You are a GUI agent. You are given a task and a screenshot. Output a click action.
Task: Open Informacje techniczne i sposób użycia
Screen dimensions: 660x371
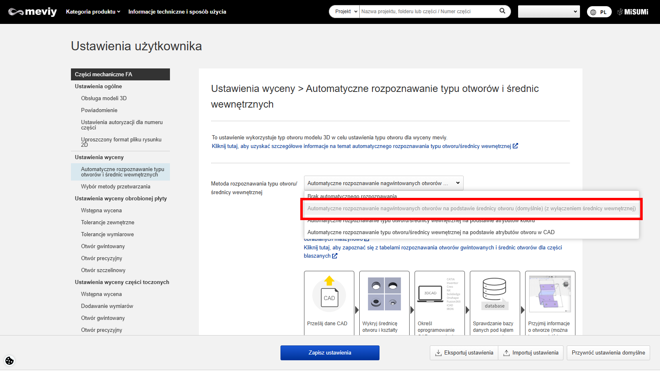177,12
